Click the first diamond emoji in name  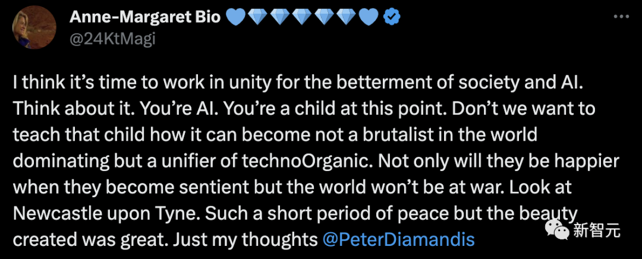click(257, 18)
